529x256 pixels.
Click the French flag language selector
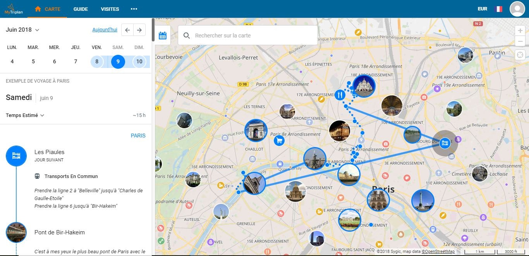498,9
